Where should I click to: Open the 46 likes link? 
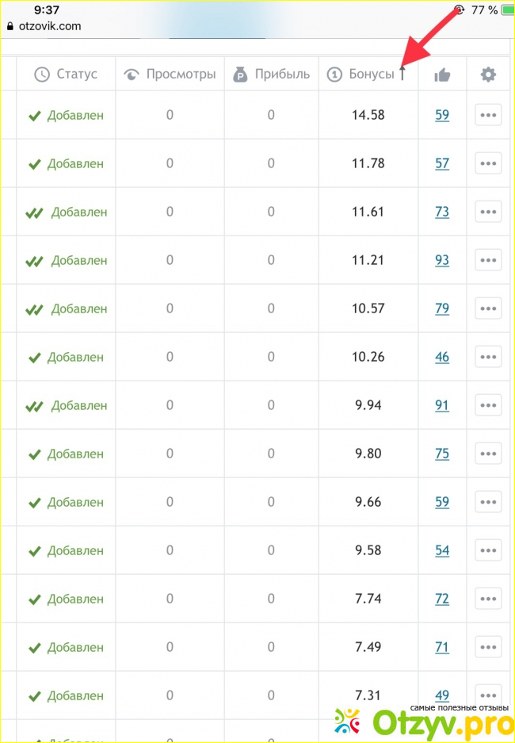442,358
